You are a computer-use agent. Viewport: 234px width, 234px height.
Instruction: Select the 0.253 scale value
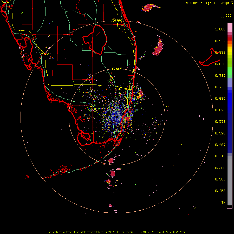[220, 191]
